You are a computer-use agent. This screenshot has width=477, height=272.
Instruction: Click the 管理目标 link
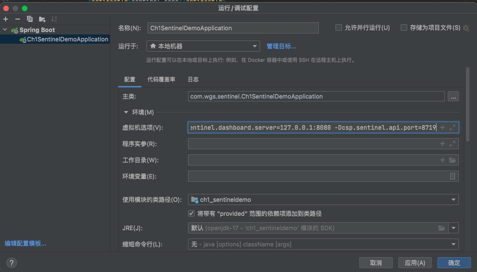pos(281,46)
